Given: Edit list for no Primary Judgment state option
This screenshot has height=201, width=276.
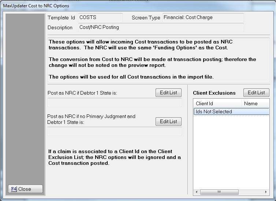Looking at the screenshot, I should pos(168,121).
